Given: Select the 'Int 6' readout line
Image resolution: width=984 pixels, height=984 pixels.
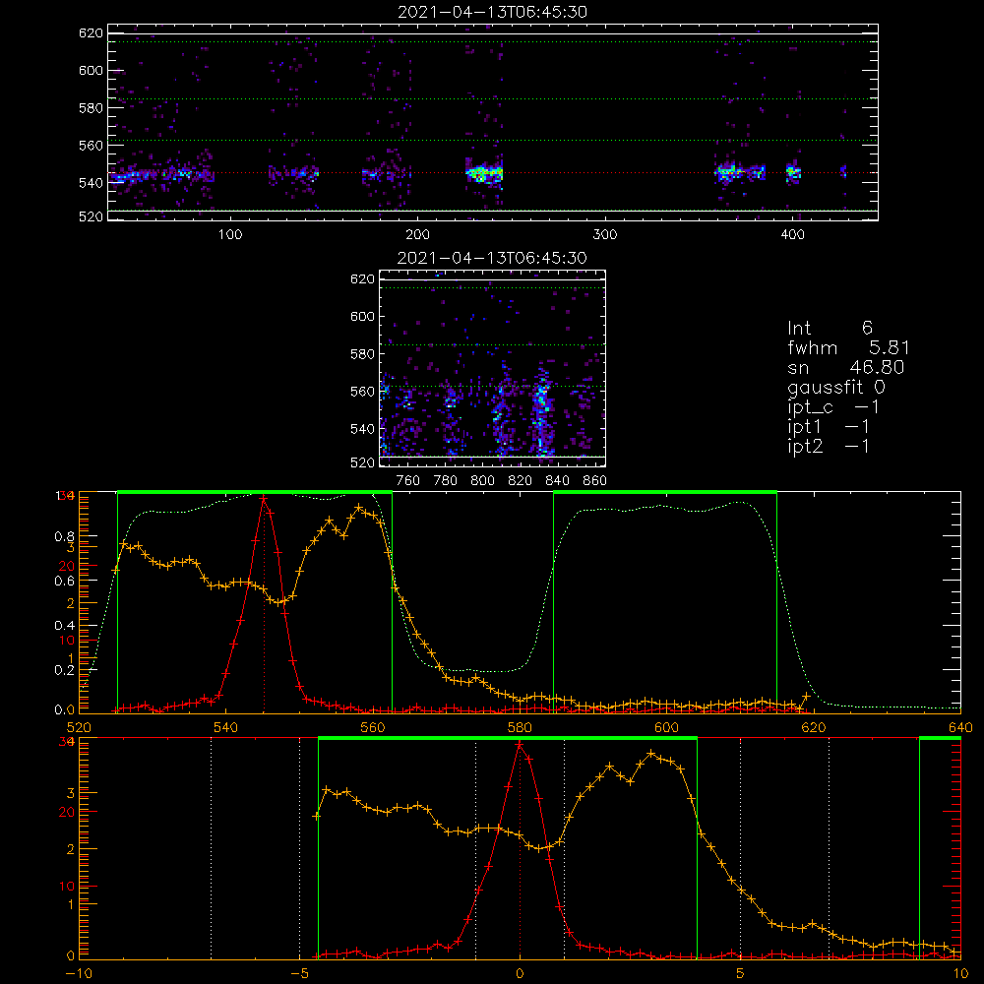Looking at the screenshot, I should 830,328.
